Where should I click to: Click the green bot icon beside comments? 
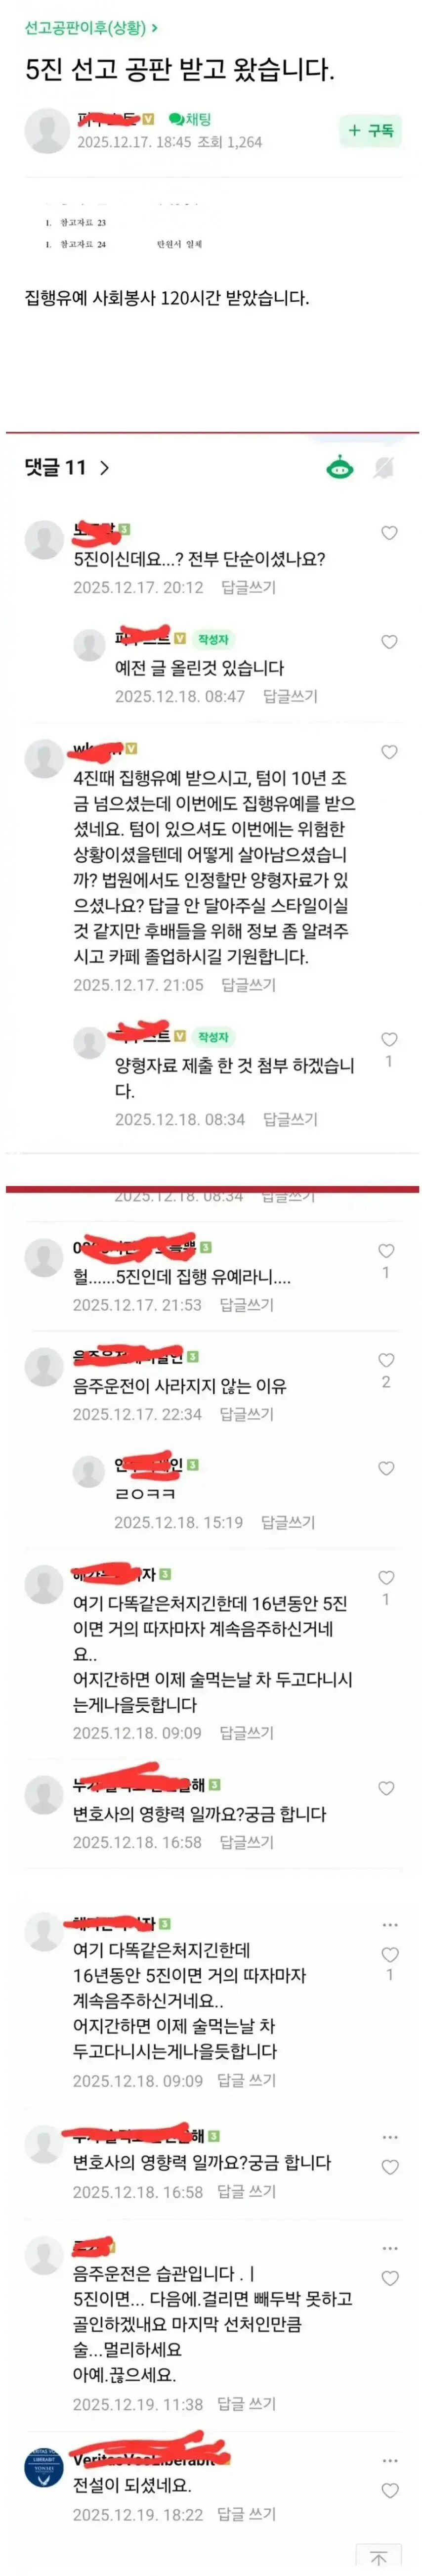pyautogui.click(x=341, y=467)
